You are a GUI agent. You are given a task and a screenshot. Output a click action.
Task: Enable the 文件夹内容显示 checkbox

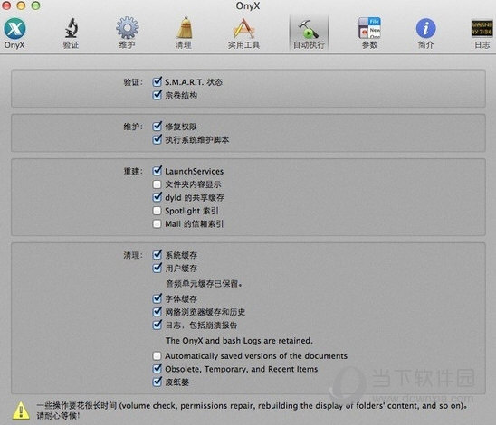tap(157, 184)
